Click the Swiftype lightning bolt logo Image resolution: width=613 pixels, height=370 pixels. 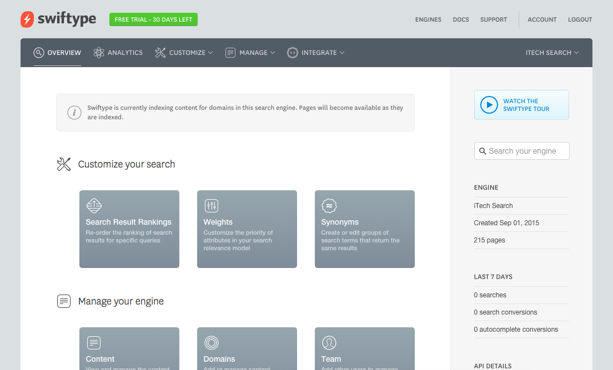click(27, 19)
